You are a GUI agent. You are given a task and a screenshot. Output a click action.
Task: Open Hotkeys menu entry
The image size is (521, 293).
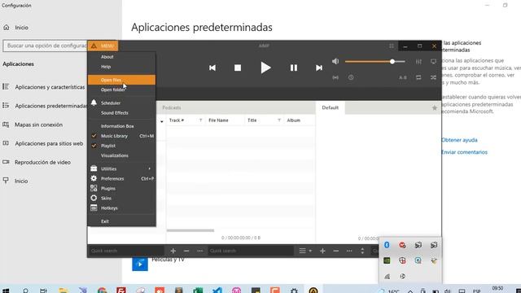coord(109,208)
